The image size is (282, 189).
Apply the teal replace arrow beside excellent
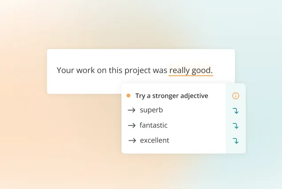tap(235, 141)
